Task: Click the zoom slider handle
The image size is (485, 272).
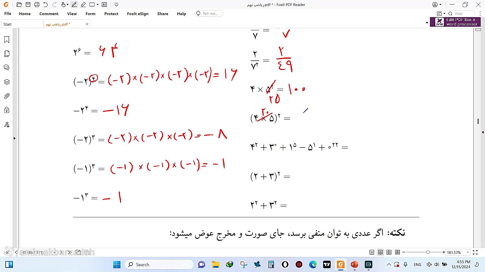Action: pos(428,252)
